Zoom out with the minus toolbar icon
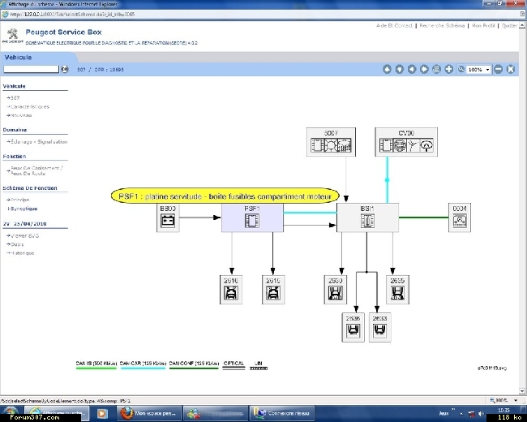527x422 pixels. 499,69
